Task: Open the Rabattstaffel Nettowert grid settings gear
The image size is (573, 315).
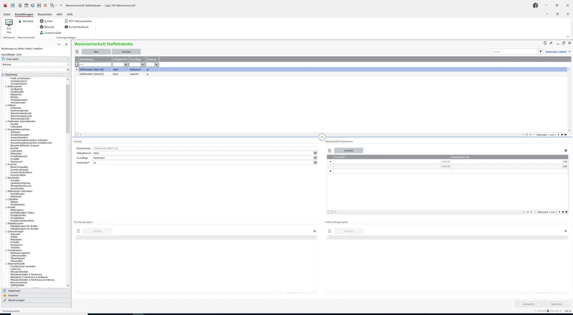Action: pos(566,150)
